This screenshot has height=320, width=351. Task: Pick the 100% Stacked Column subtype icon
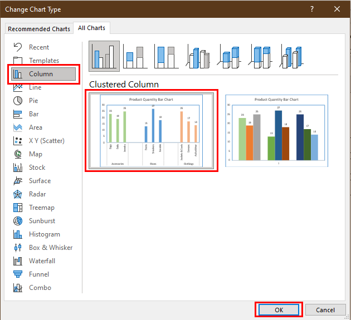167,57
